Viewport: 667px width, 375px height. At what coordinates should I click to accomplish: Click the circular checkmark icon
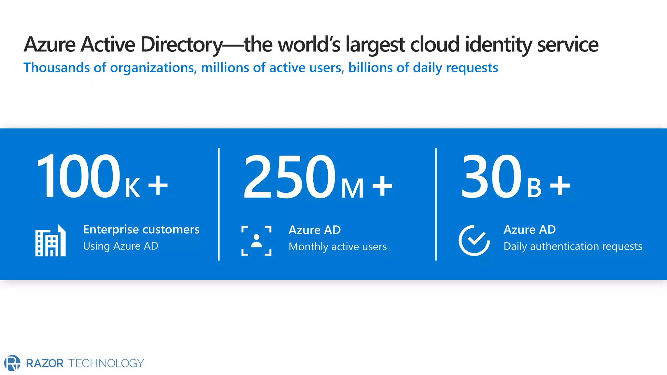pyautogui.click(x=474, y=240)
